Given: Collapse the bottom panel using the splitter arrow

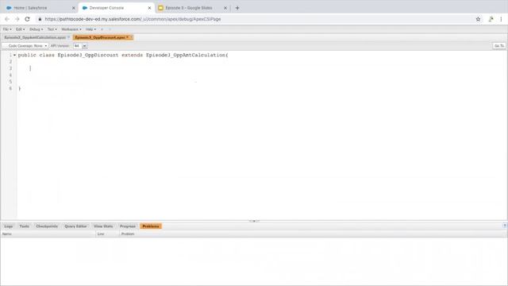Looking at the screenshot, I should [x=254, y=221].
